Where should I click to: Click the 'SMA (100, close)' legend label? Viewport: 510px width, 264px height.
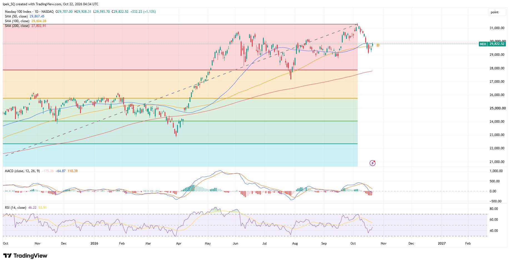(17, 21)
